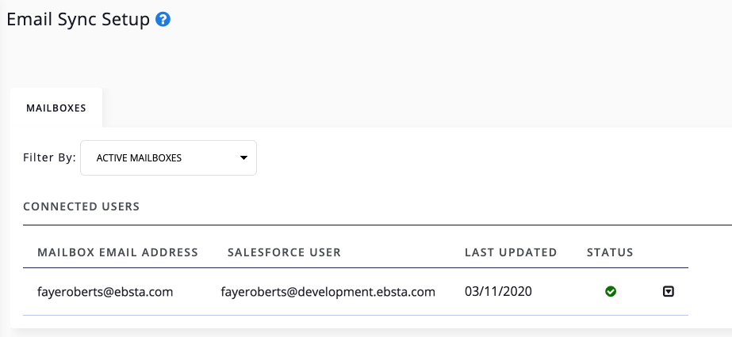Open the row actions arrow for fayeroberts@ebsta.com
Screen dimensions: 732x337
coord(669,292)
